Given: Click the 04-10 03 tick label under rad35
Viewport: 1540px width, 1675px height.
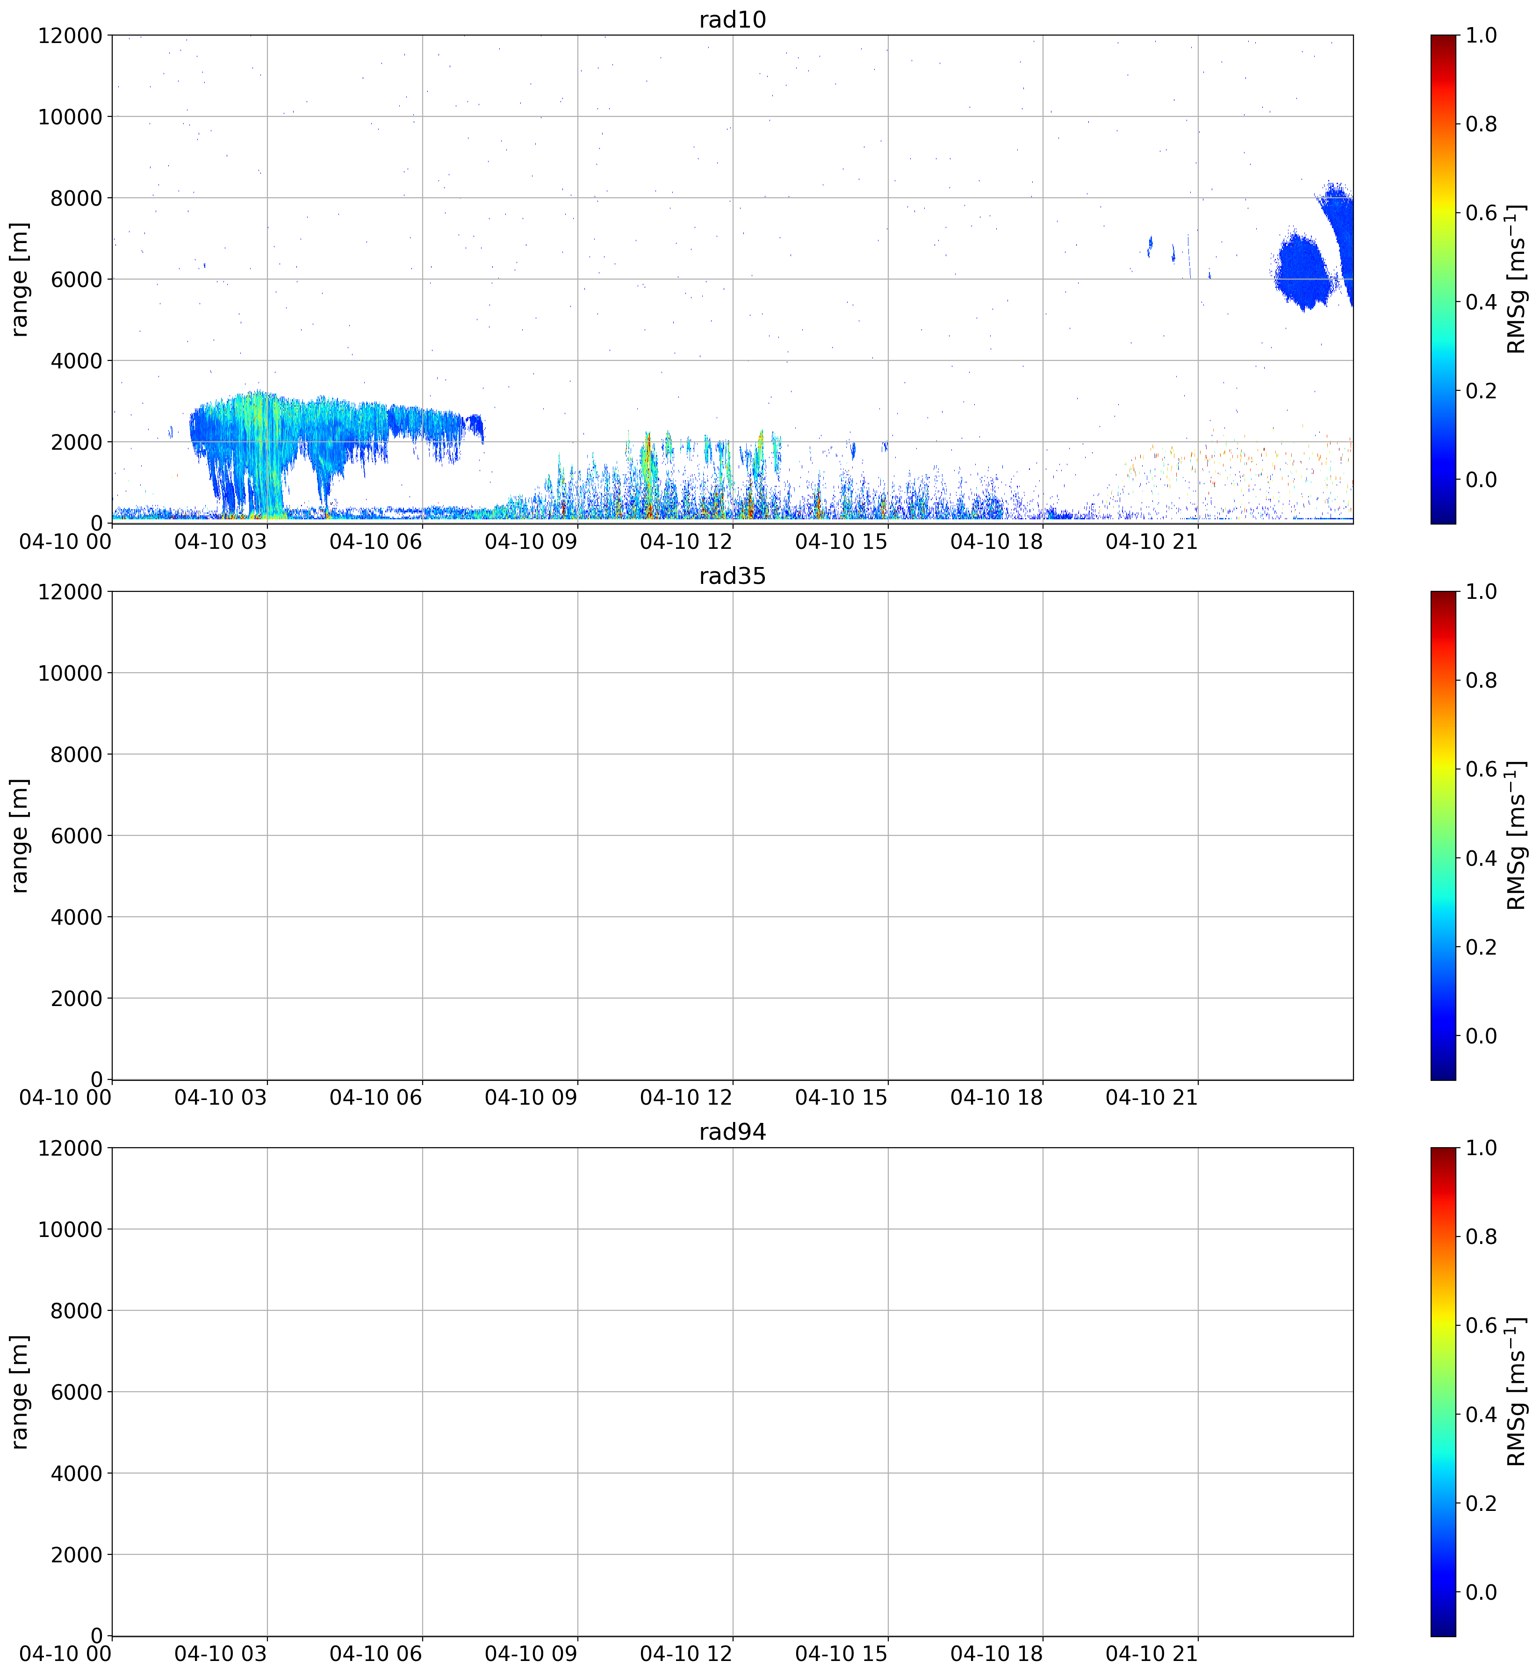Looking at the screenshot, I should (221, 1098).
